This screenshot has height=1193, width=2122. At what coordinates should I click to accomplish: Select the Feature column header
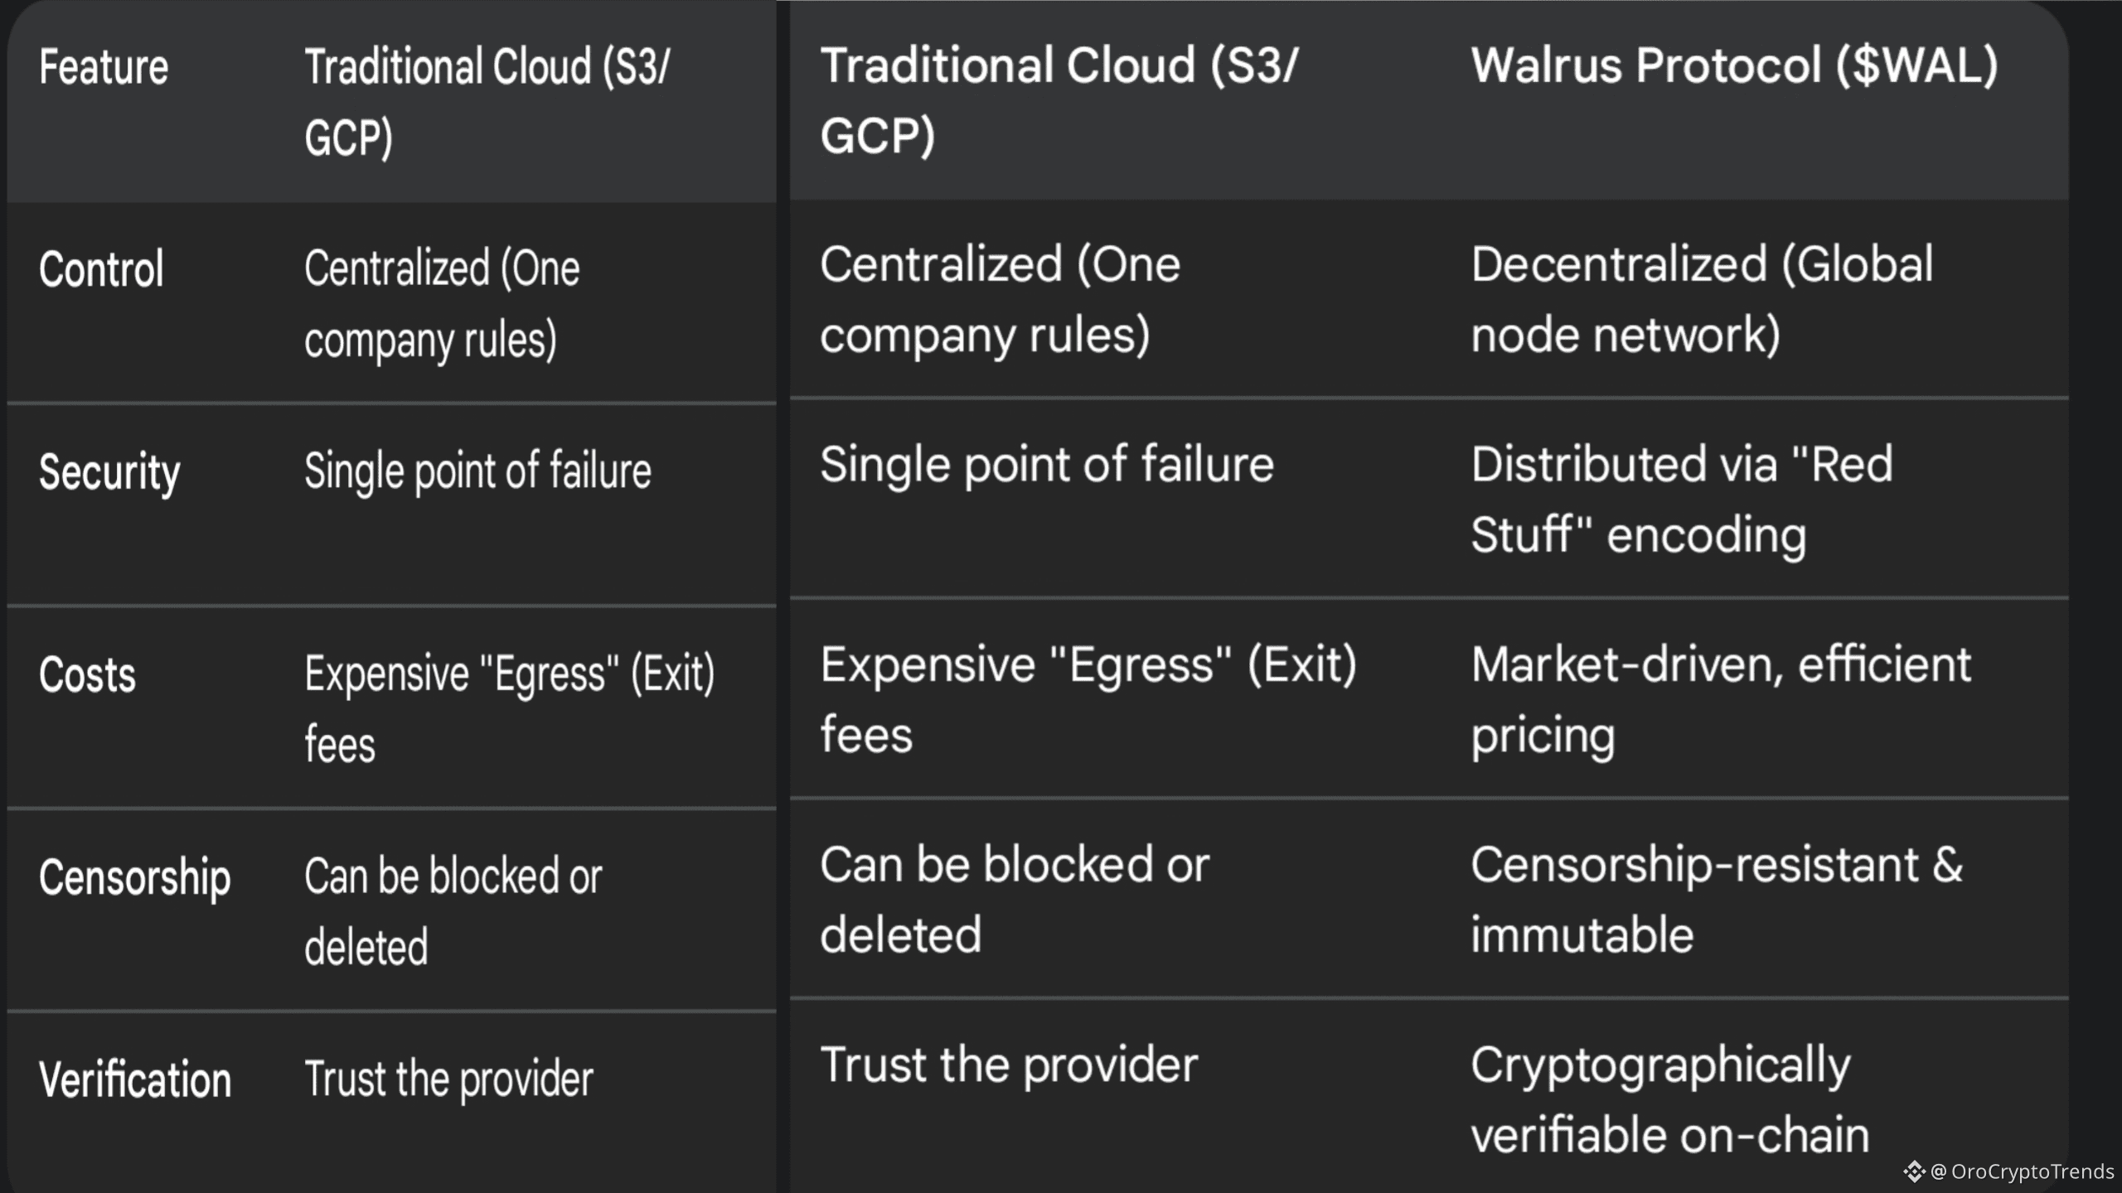(104, 67)
